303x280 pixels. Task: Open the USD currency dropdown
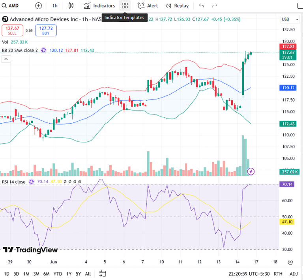coord(290,19)
